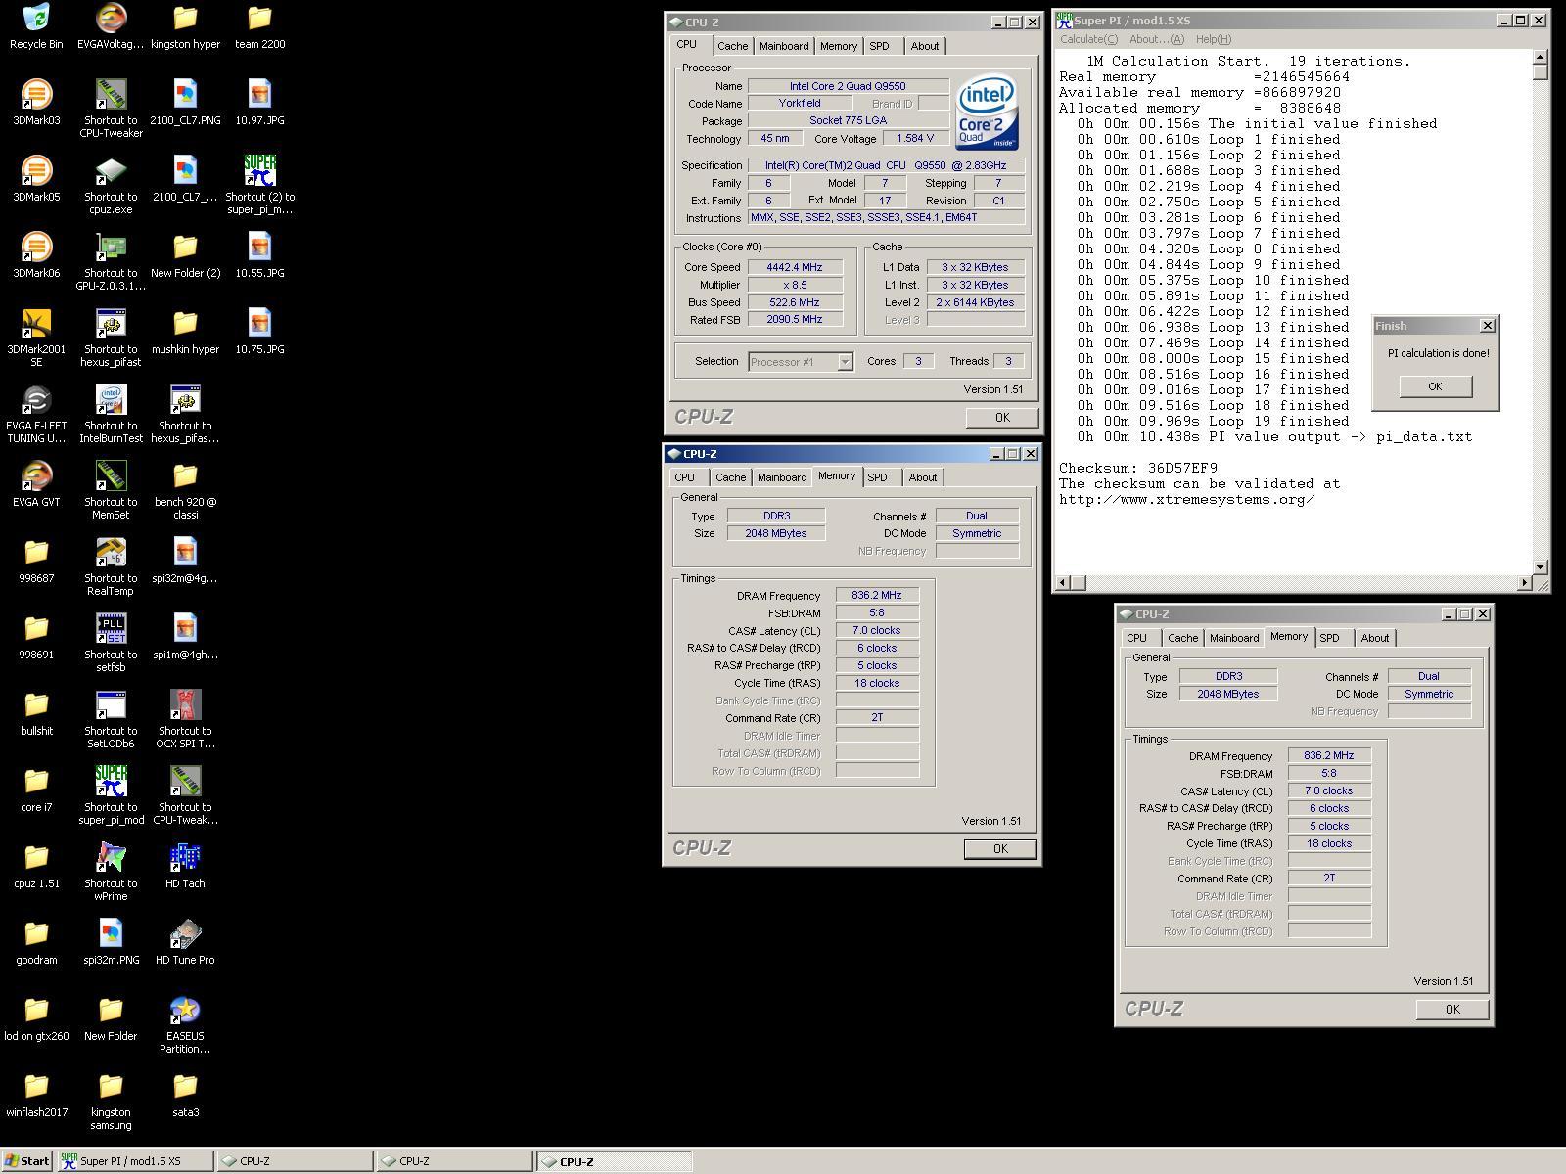Launch EVGA GVT desktop icon
The width and height of the screenshot is (1566, 1174).
[36, 484]
